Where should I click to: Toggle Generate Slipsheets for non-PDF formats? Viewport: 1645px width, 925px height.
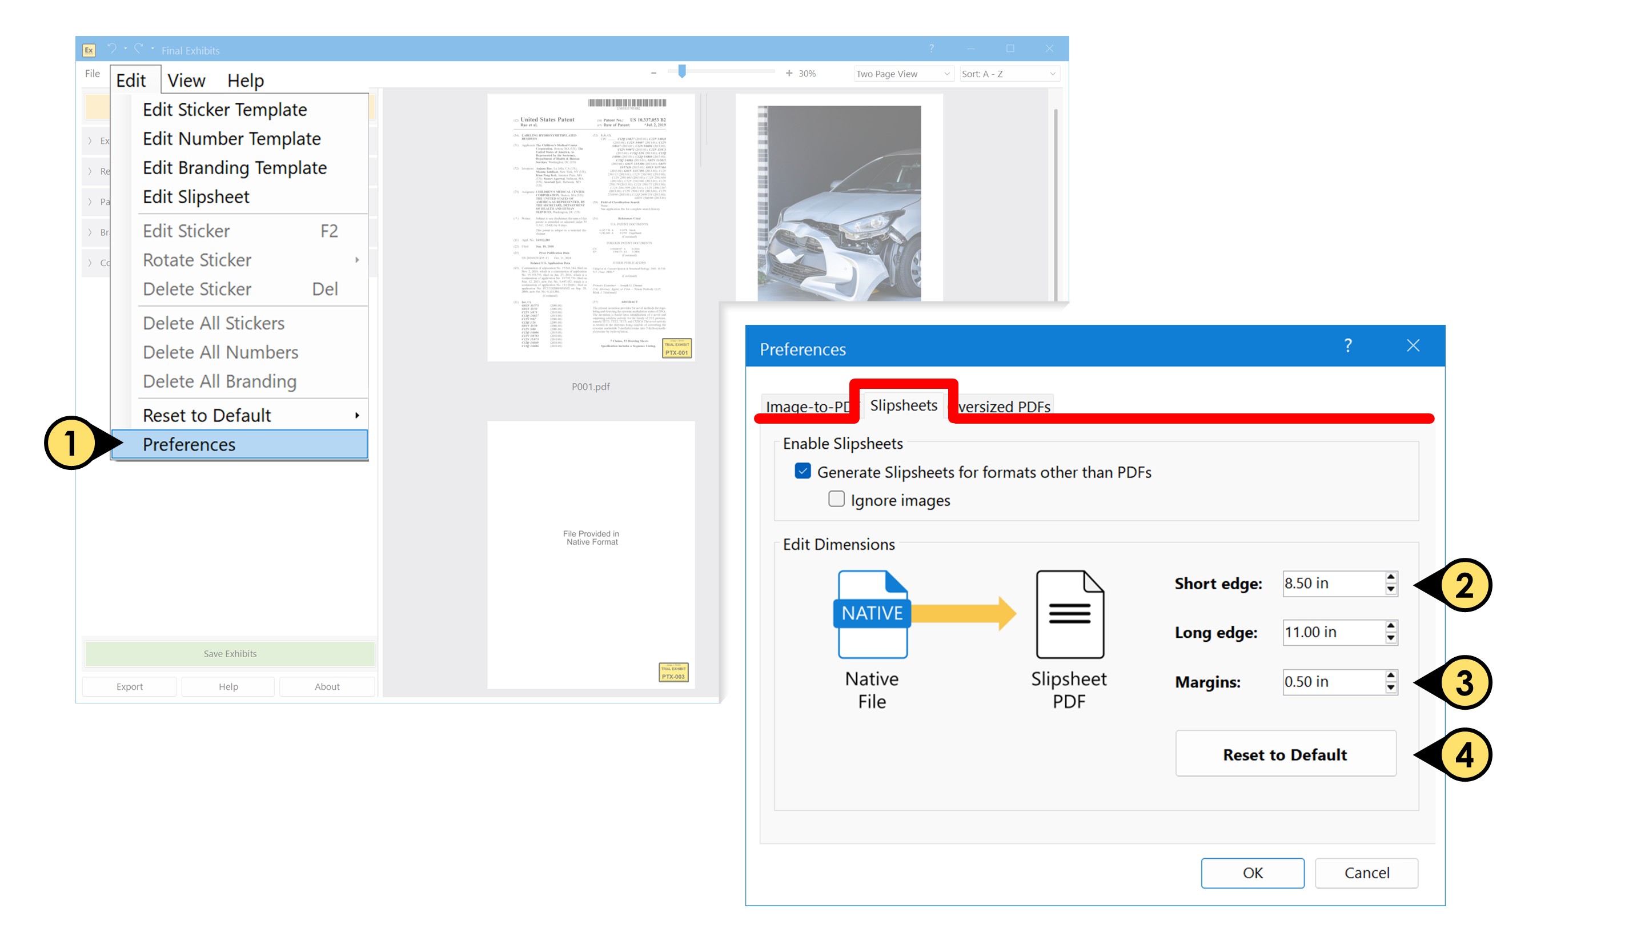tap(803, 472)
